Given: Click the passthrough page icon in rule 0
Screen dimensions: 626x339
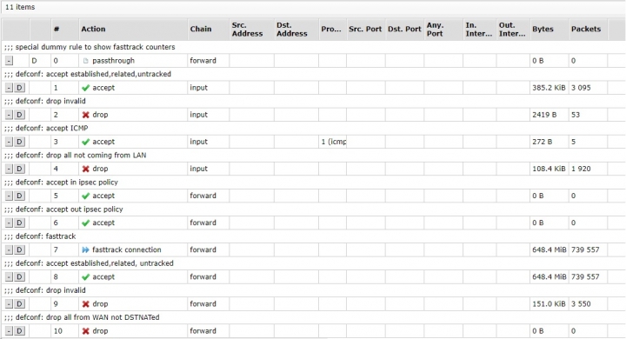Looking at the screenshot, I should click(x=85, y=61).
